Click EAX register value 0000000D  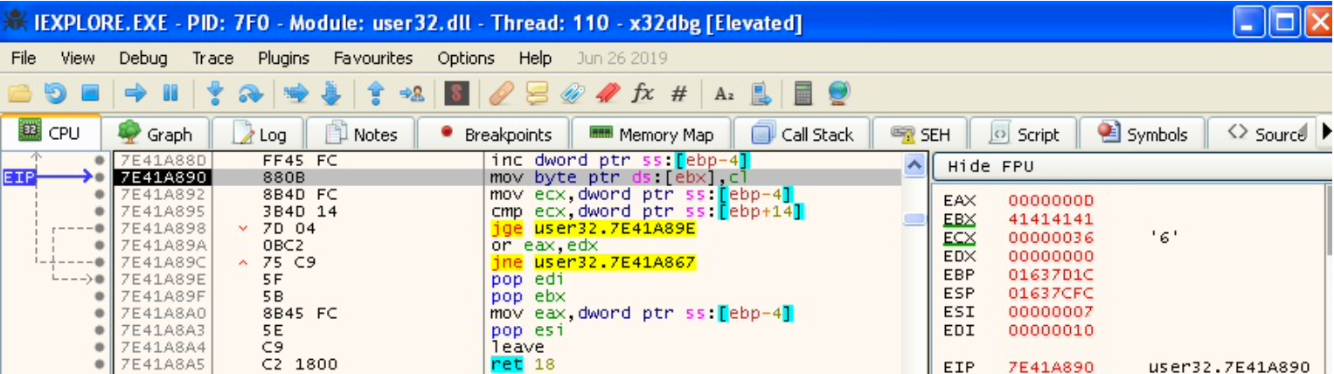click(1051, 201)
